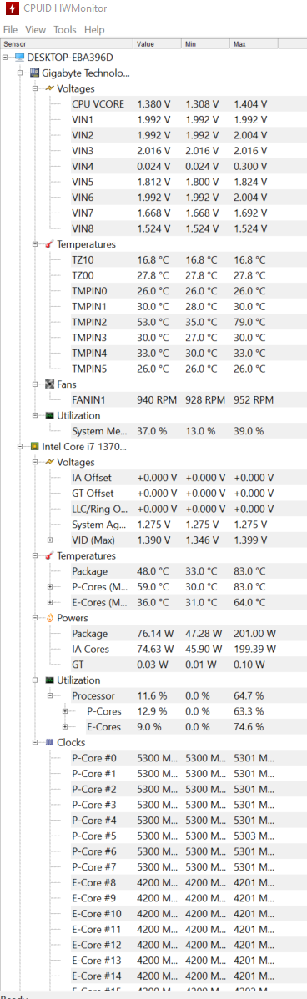Expand the VID (Max) entry
Screen dimensions: 307x999
(x=50, y=540)
